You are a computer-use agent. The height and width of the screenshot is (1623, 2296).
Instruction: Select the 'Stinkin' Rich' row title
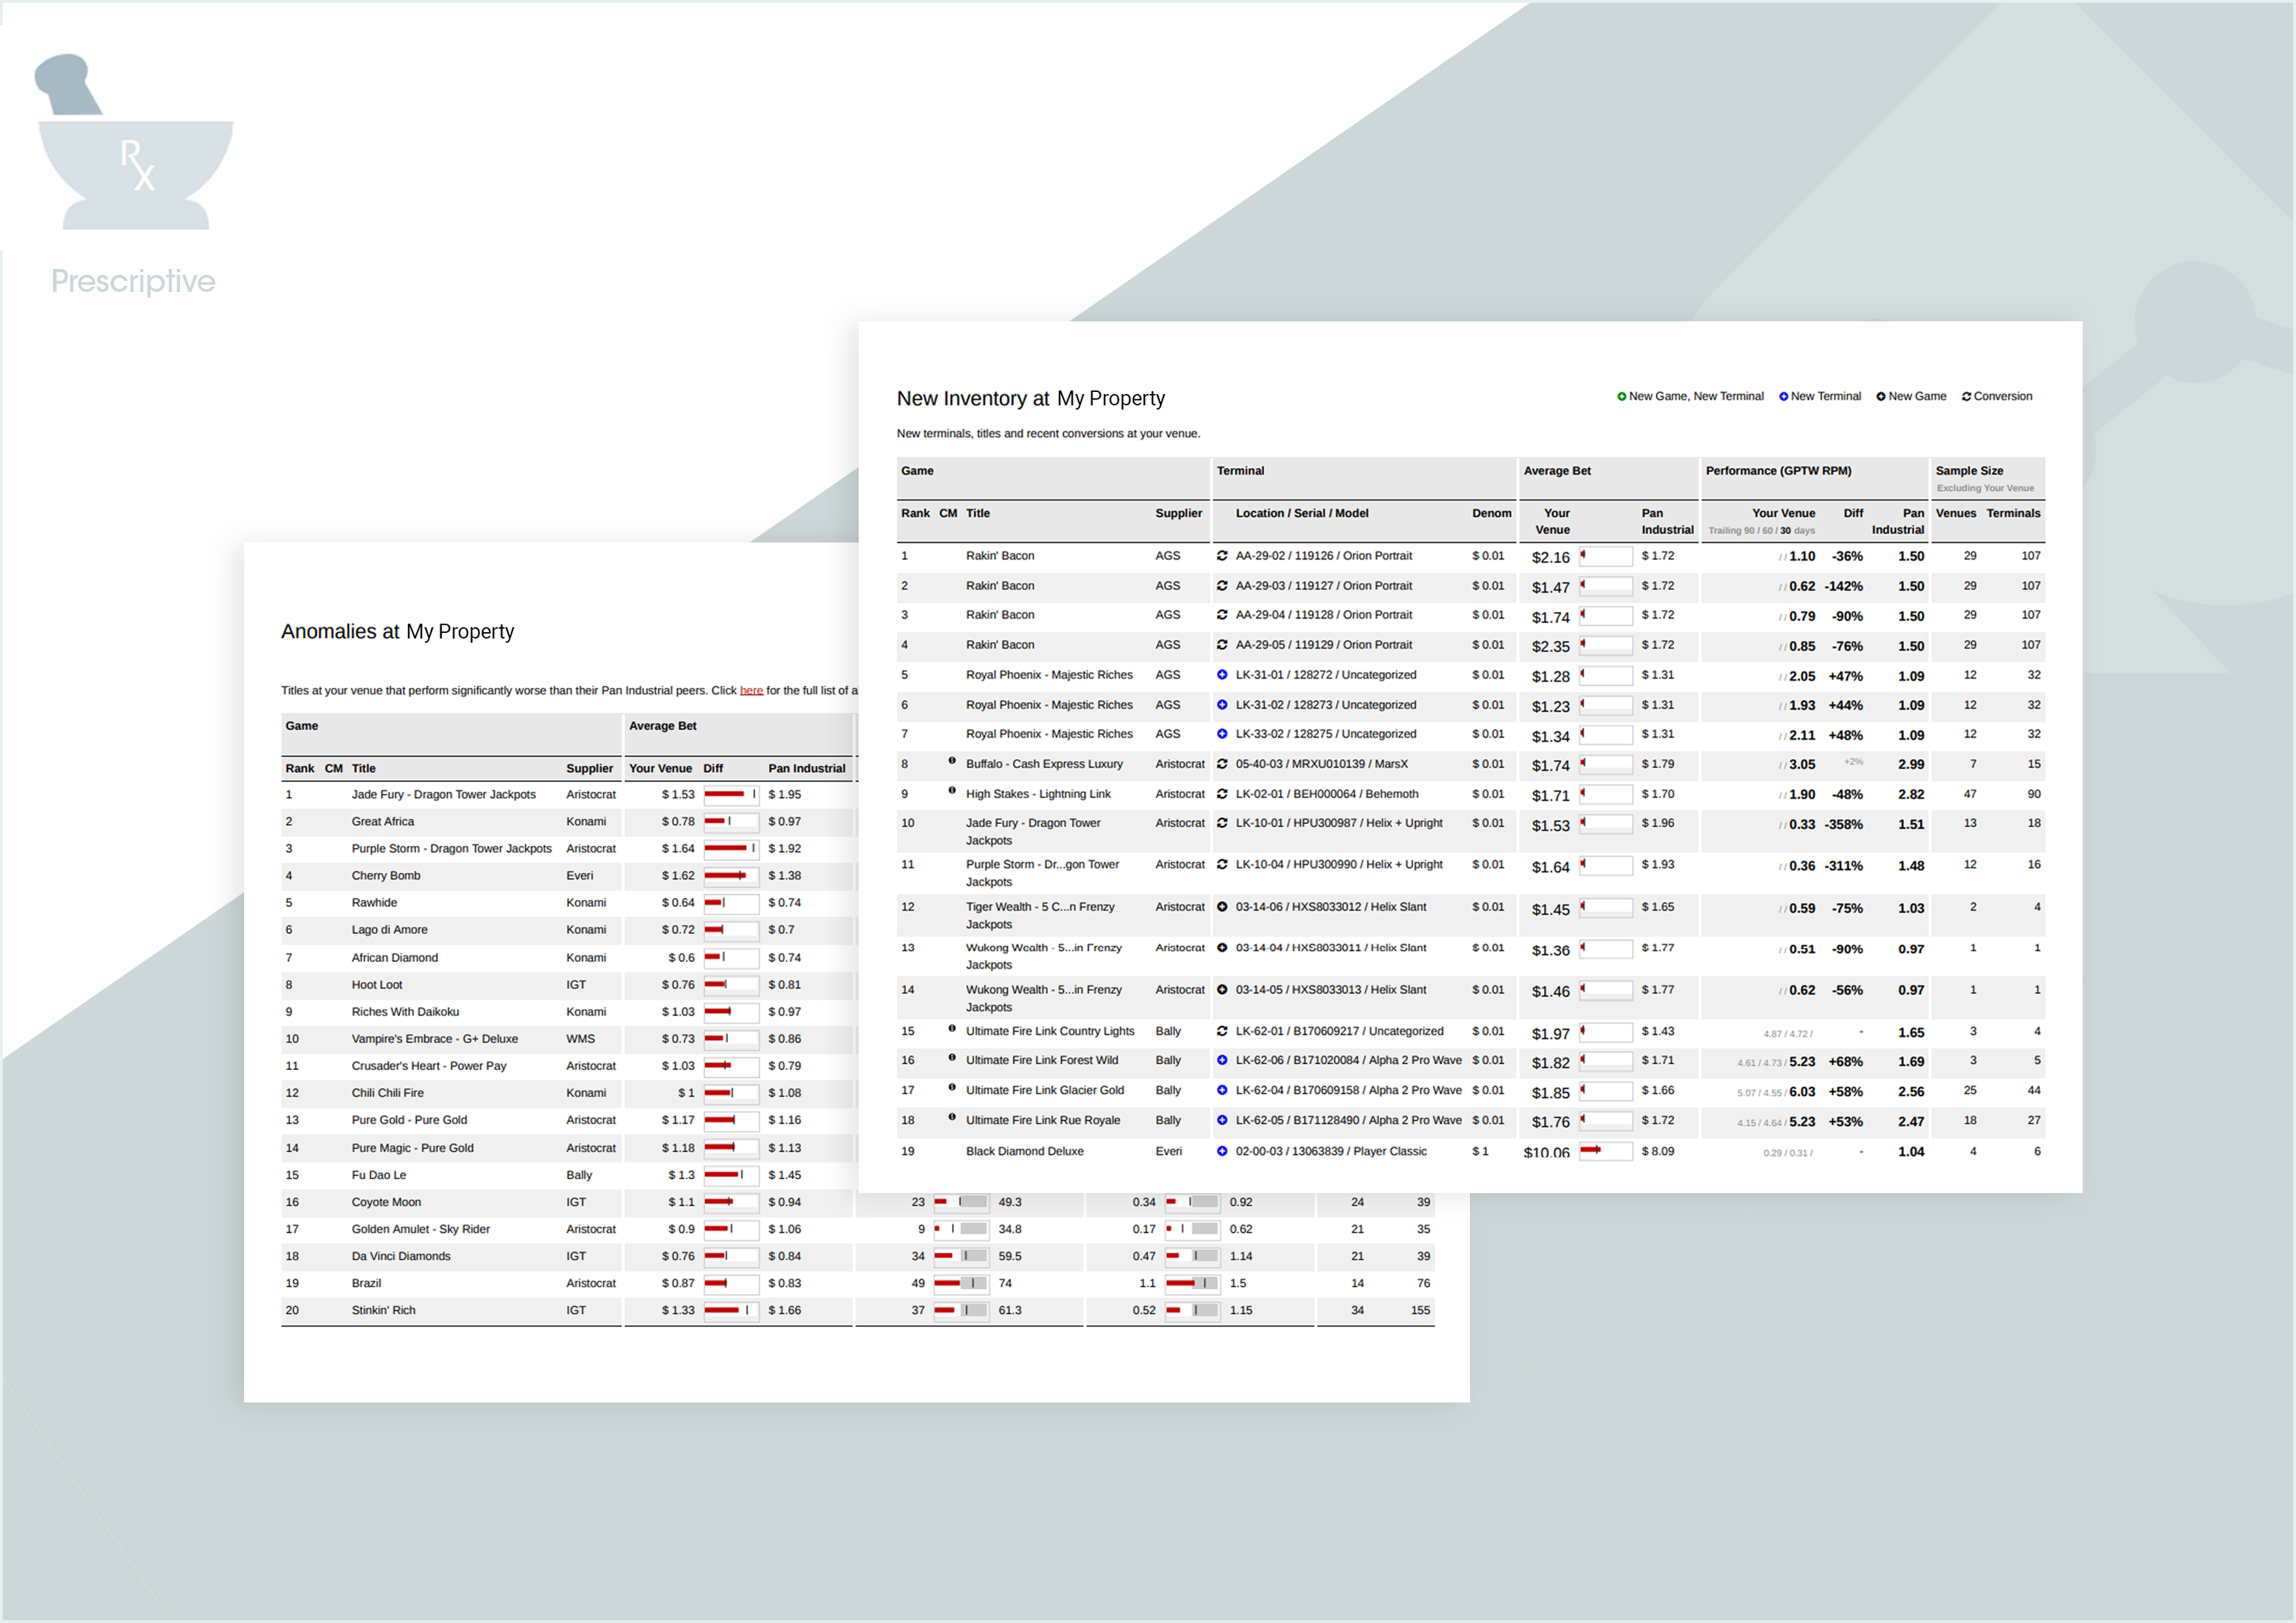pyautogui.click(x=383, y=1310)
